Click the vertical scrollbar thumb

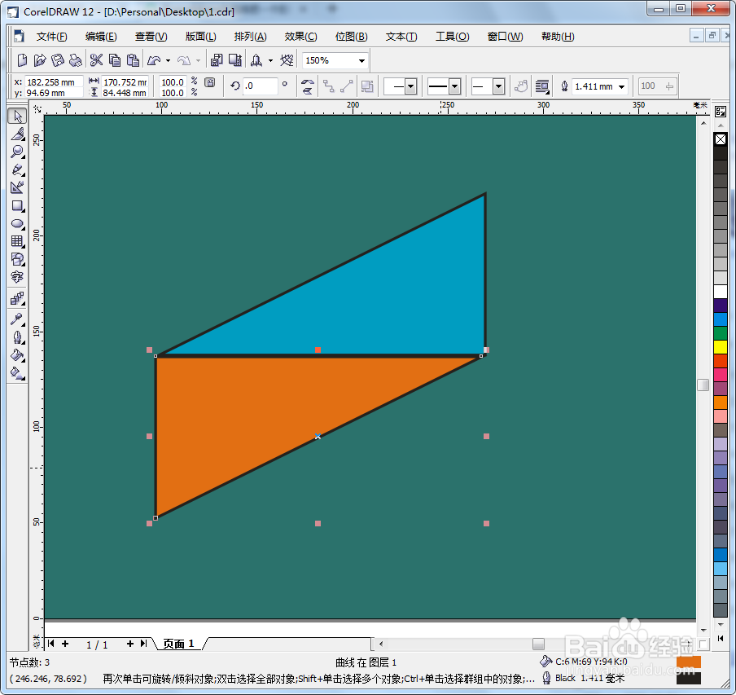(x=703, y=385)
